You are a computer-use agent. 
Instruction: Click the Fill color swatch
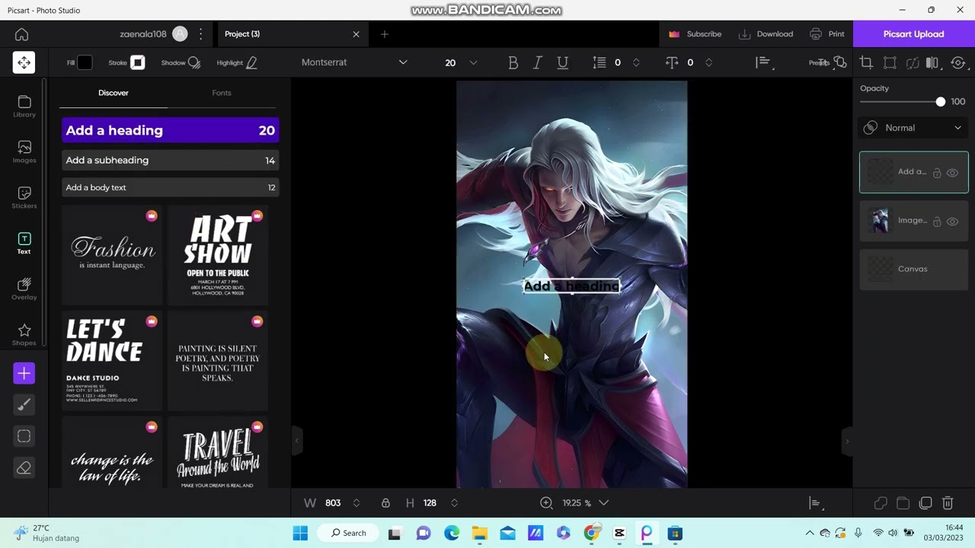[84, 62]
